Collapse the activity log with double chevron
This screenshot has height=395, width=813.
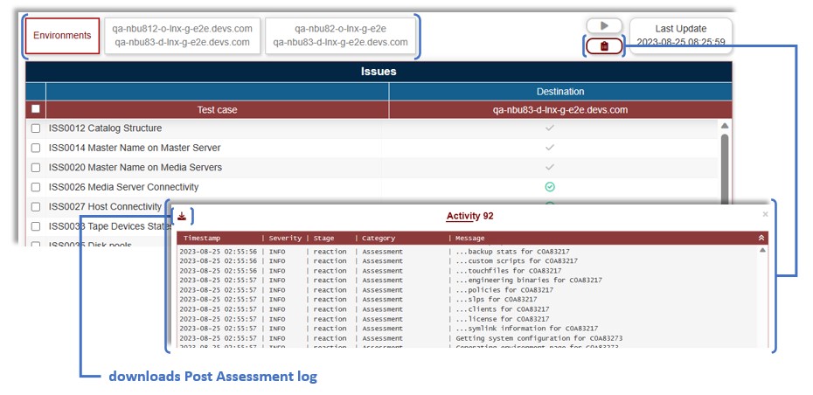tap(761, 238)
